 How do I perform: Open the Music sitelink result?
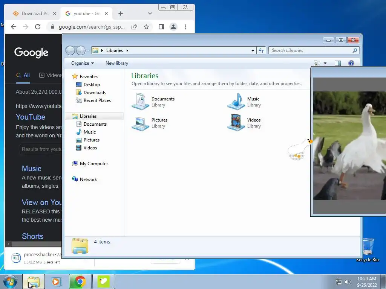[x=32, y=169]
